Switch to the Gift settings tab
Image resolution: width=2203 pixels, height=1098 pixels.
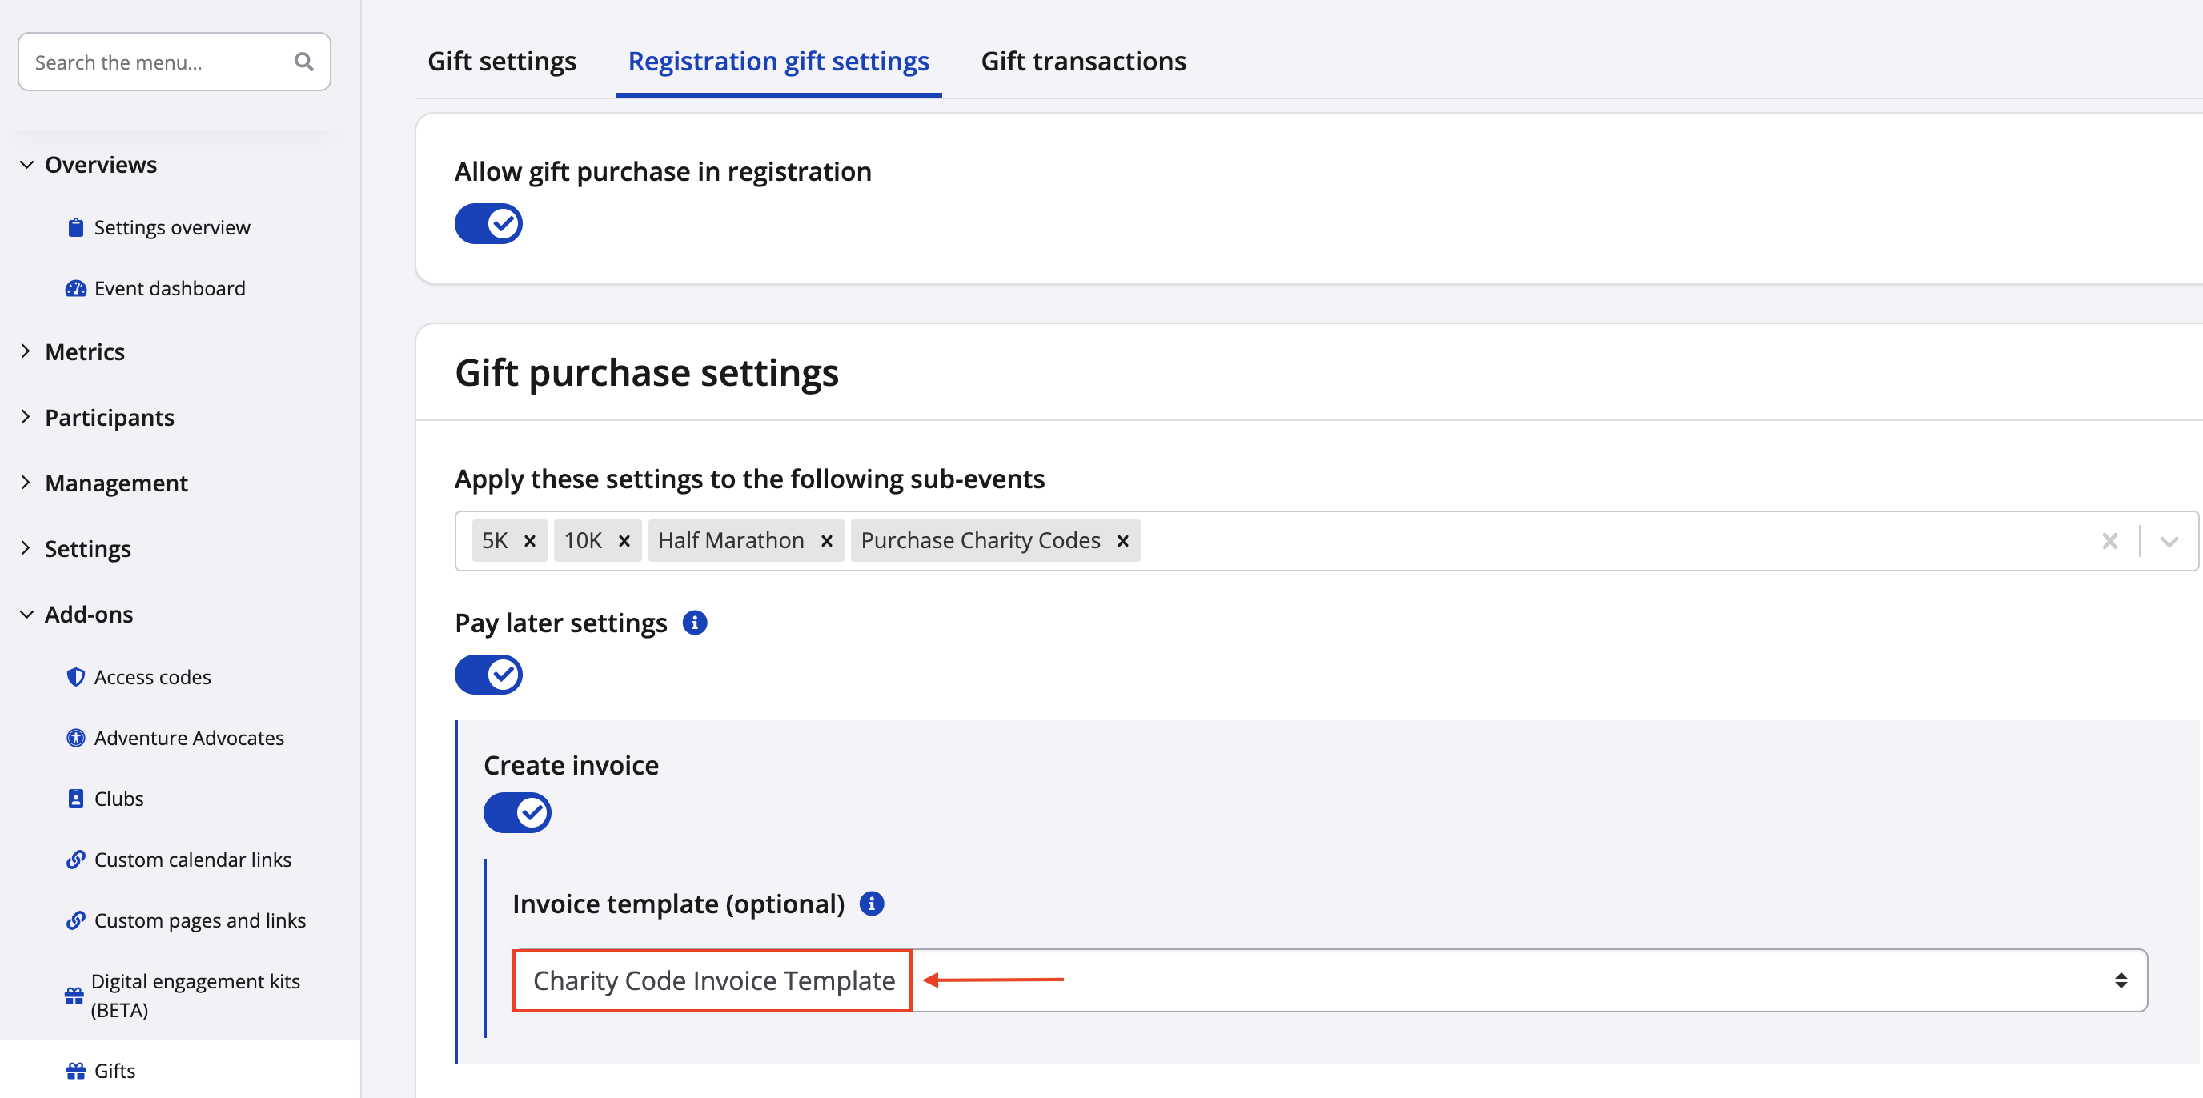coord(502,62)
